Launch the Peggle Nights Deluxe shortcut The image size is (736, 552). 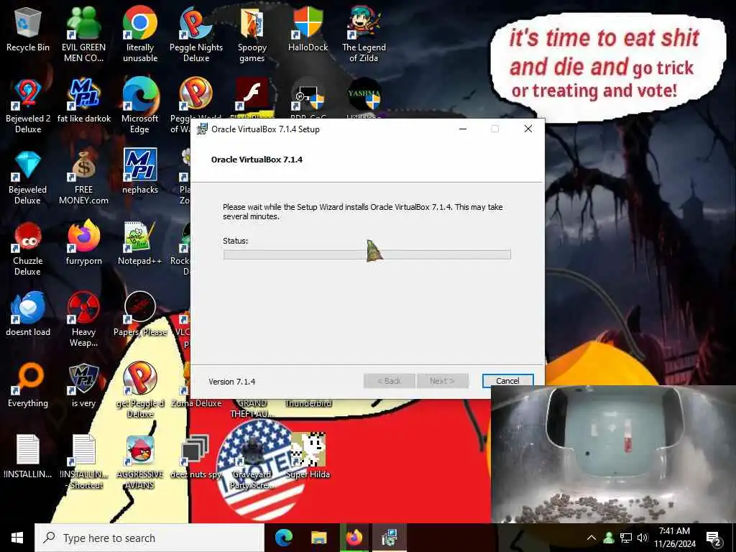tap(196, 34)
